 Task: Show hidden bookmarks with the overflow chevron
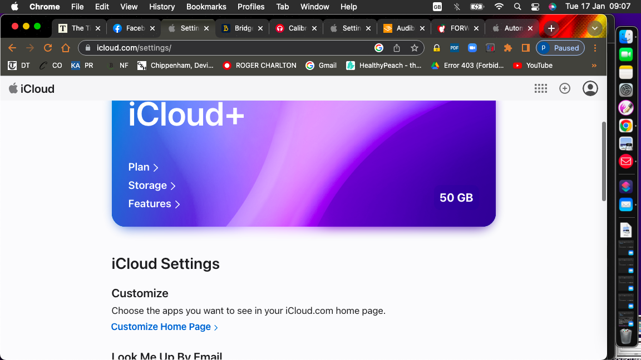tap(594, 66)
